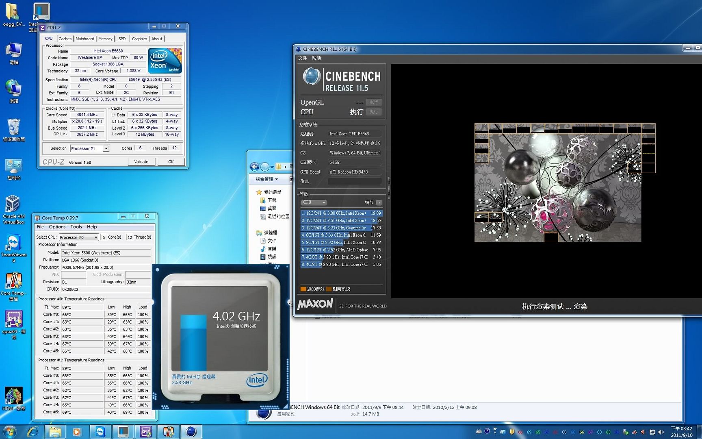
Task: Click the brown identical-system legend swatch
Action: click(x=329, y=289)
